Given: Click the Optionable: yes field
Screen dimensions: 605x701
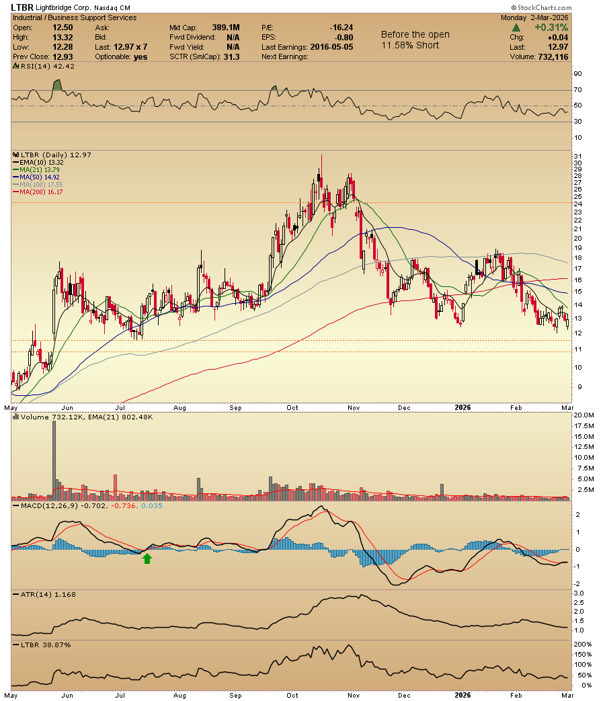Looking at the screenshot, I should 121,56.
